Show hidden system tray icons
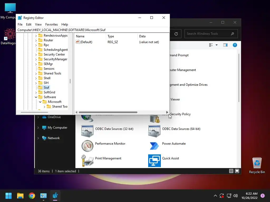The width and height of the screenshot is (270, 202). 215,196
